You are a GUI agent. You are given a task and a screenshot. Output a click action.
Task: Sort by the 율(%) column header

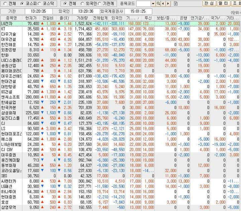[64, 18]
